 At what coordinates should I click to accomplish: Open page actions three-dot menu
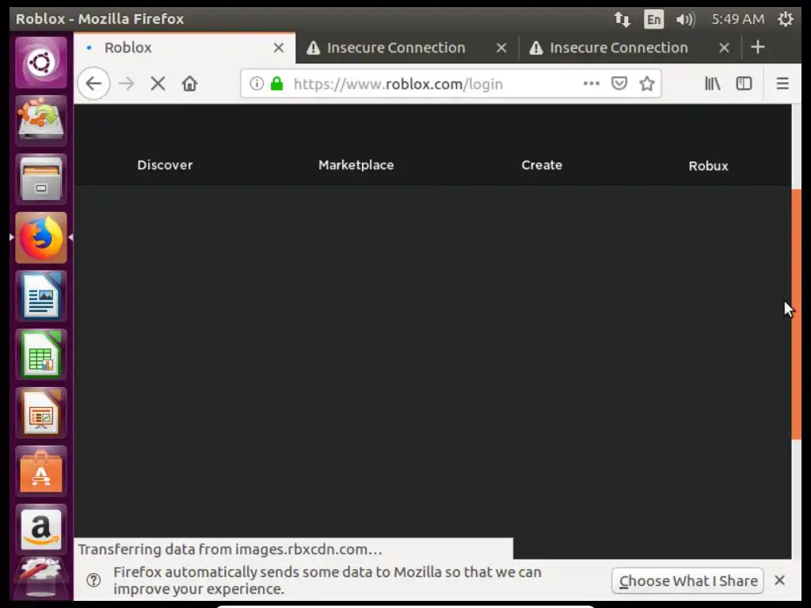591,83
